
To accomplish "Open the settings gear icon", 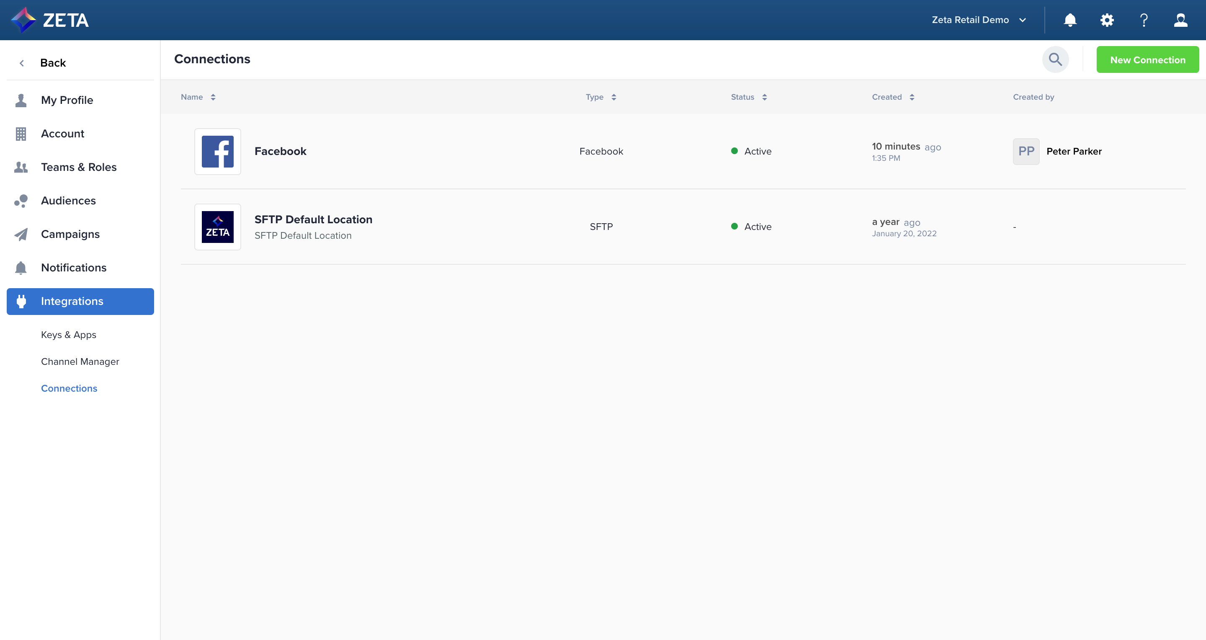I will 1107,20.
